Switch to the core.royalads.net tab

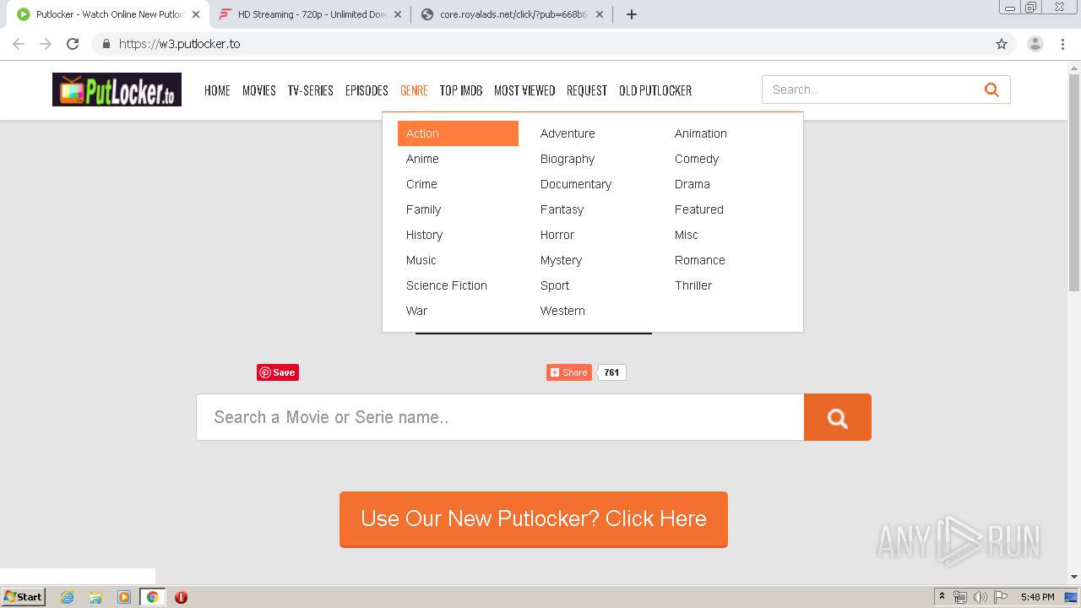[513, 14]
